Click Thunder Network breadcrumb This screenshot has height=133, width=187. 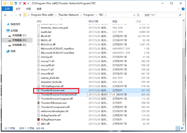point(68,15)
